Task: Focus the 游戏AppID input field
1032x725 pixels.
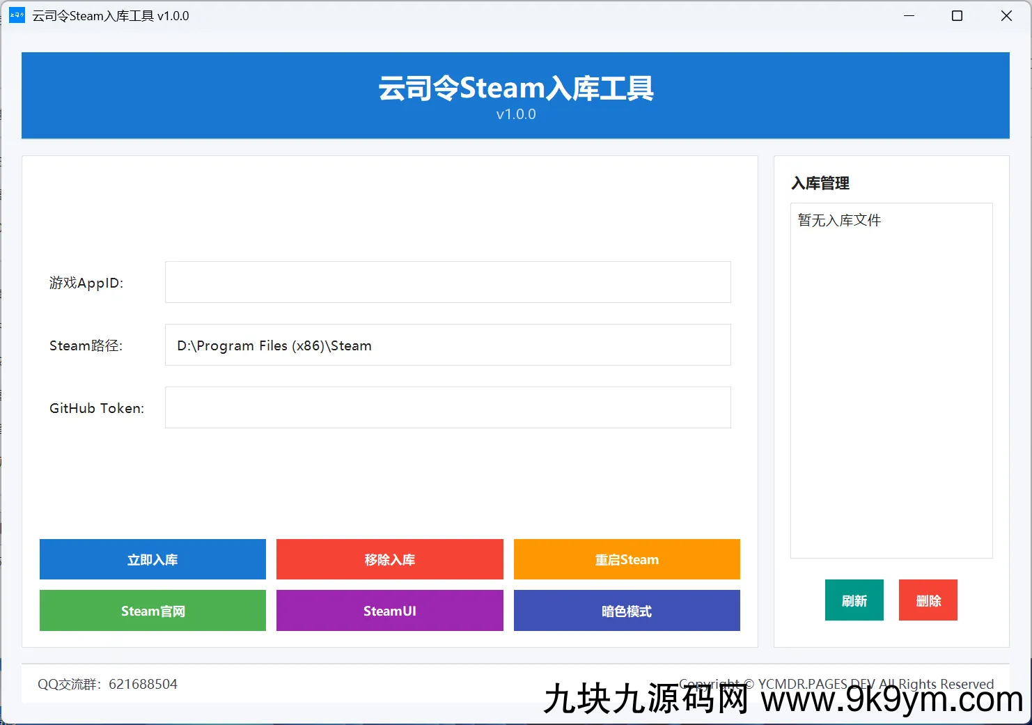Action: coord(448,282)
